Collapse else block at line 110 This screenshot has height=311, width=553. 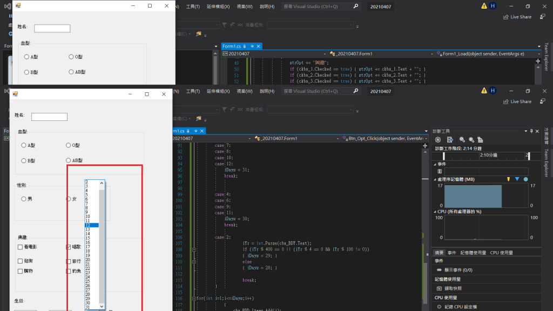[194, 262]
